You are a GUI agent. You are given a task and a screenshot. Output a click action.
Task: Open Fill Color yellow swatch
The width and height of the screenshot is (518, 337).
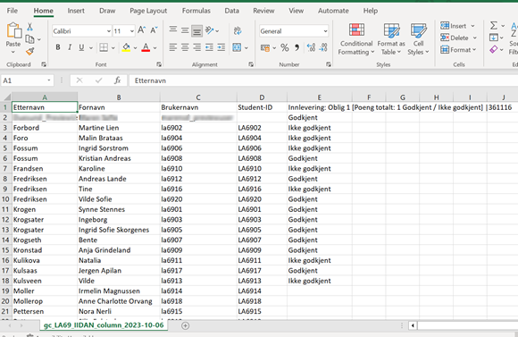click(x=126, y=48)
